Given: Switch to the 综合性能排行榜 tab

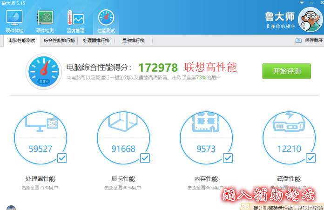Looking at the screenshot, I should pyautogui.click(x=59, y=41).
